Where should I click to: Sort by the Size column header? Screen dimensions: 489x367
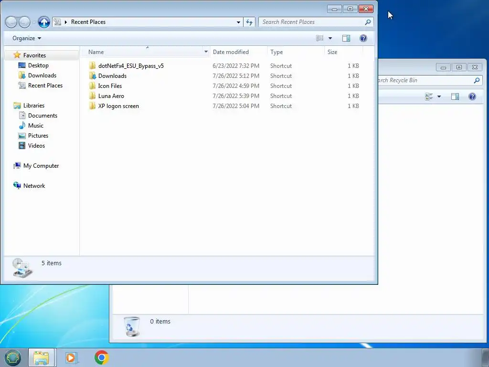[343, 52]
